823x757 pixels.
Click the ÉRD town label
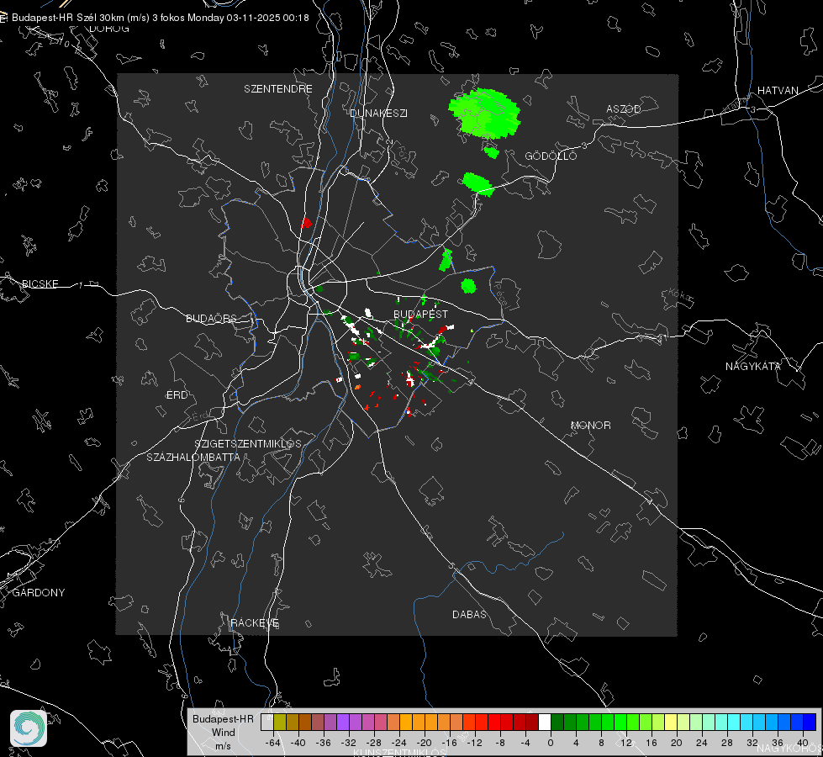pos(177,395)
